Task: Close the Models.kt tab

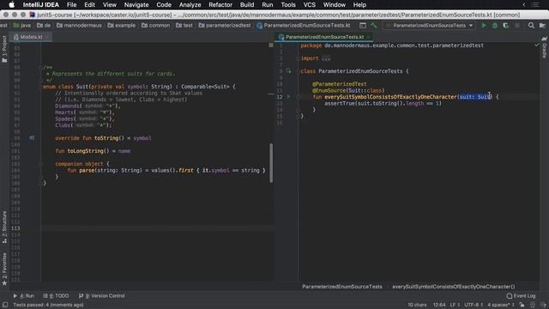Action: coord(47,37)
